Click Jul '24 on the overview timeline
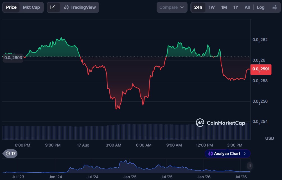Image resolution: width=282 pixels, height=180 pixels. [x=92, y=177]
